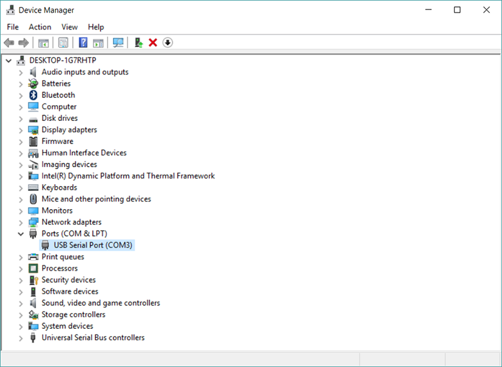Select the Display adapters entry
Screen dimensions: 502x367
point(69,130)
